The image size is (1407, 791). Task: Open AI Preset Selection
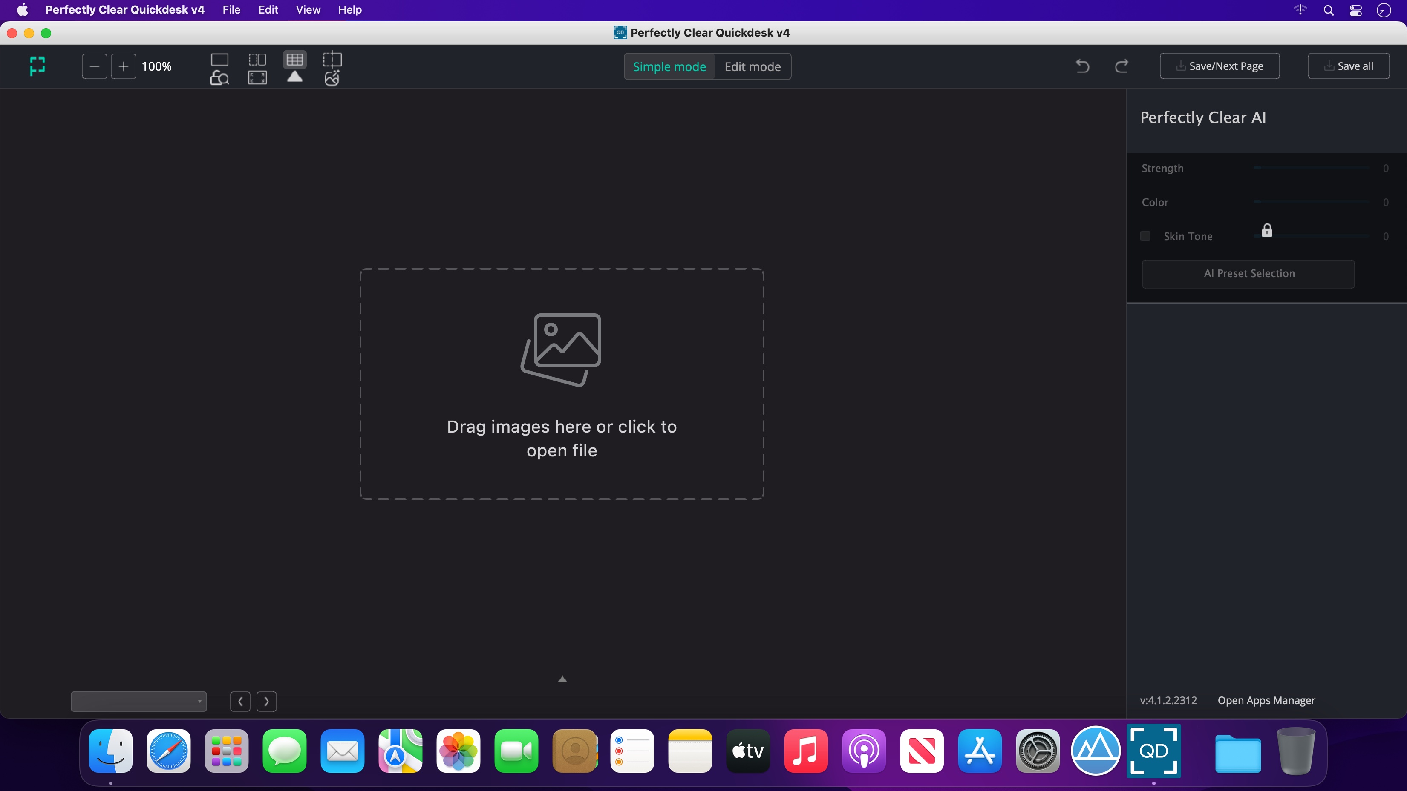click(x=1248, y=273)
